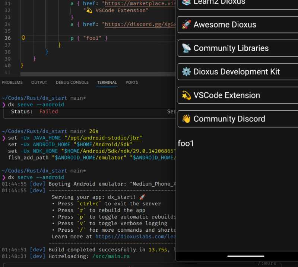This screenshot has width=298, height=267.
Task: Tap the Android navigation handle bar
Action: pyautogui.click(x=245, y=256)
